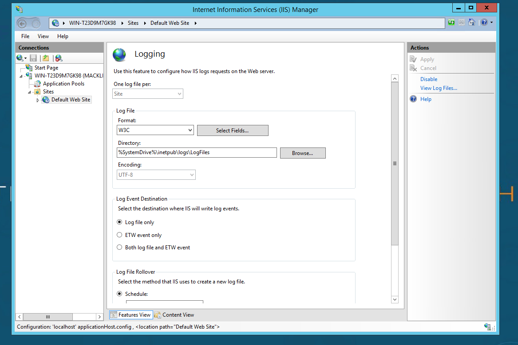Click the Help link in Actions
518x345 pixels.
[x=426, y=99]
